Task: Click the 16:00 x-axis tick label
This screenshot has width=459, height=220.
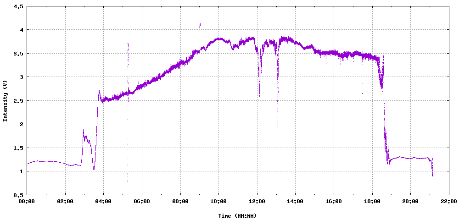Action: click(334, 201)
